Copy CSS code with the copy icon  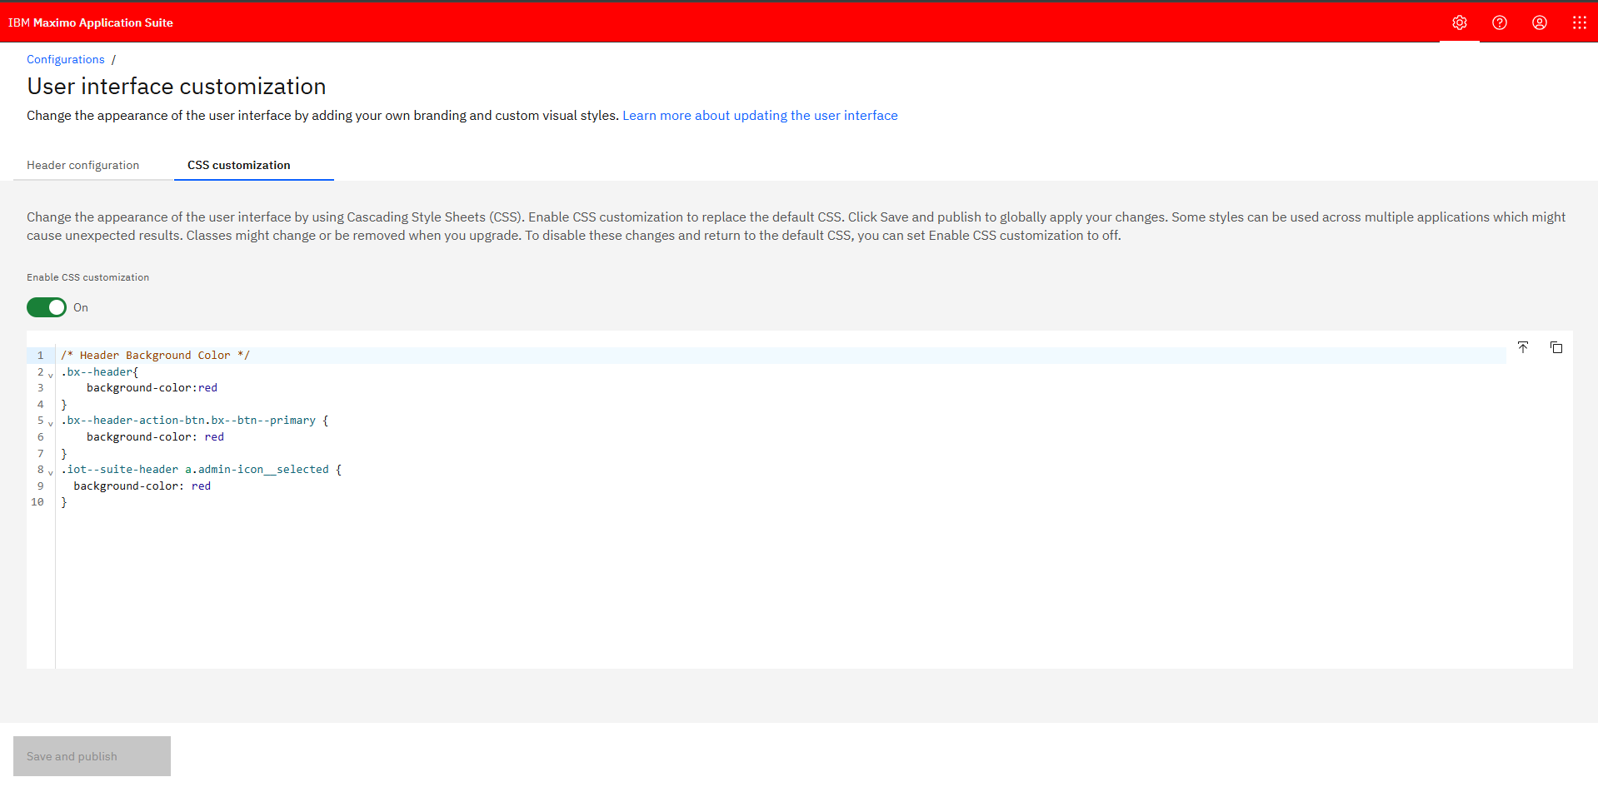coord(1556,347)
